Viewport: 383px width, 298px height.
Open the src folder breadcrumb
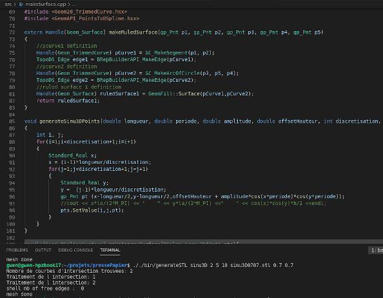pos(8,4)
